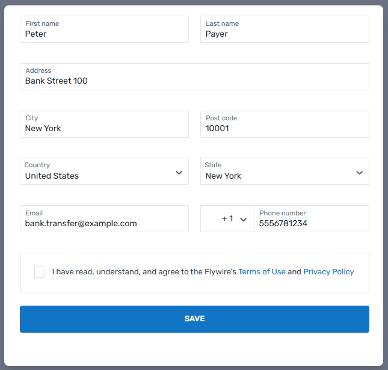Open the Country selector showing United States
Image resolution: width=388 pixels, height=370 pixels.
click(96, 172)
